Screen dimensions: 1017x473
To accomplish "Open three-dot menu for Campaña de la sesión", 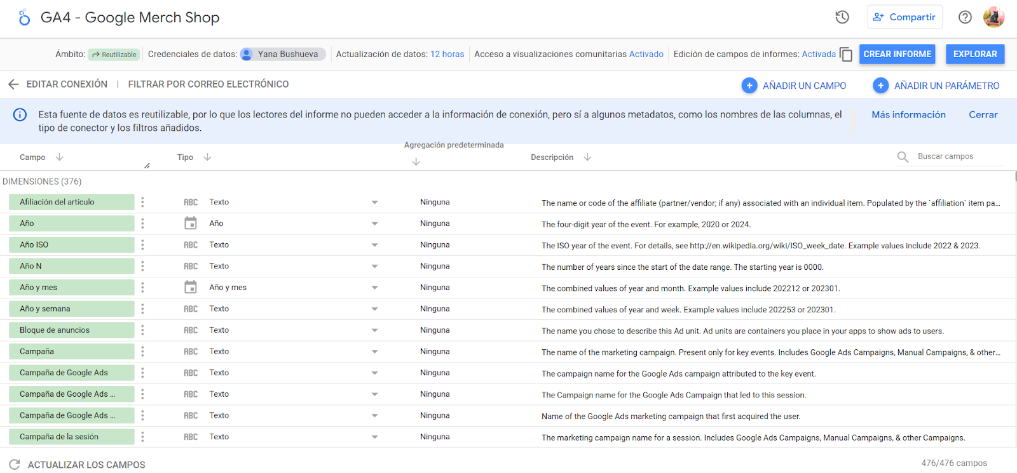I will (x=142, y=437).
